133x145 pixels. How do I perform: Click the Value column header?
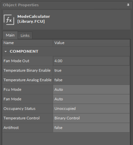tap(91, 43)
